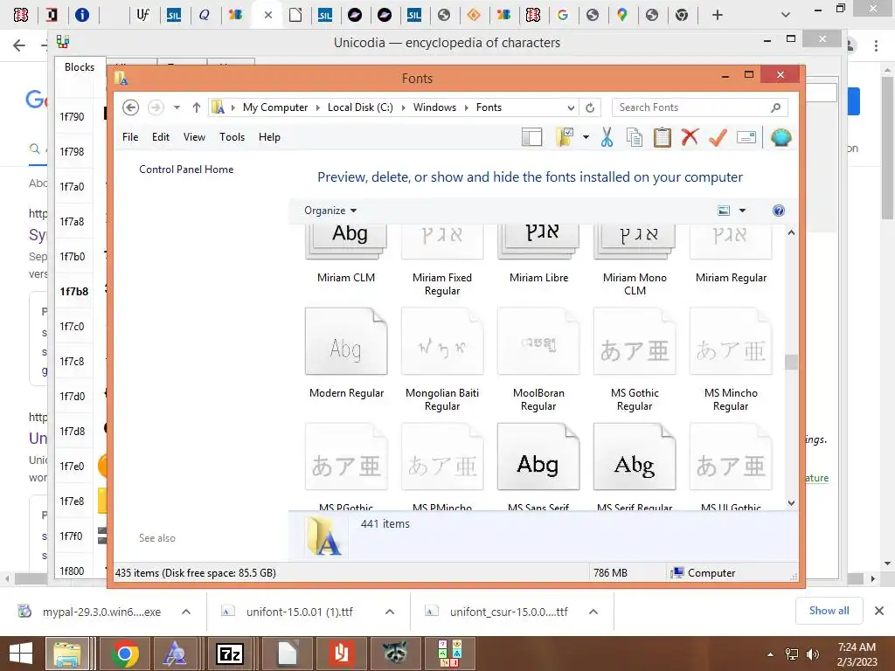Click the Windows Start button
The image size is (895, 671).
[x=21, y=654]
